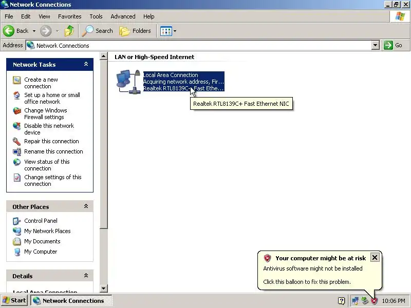The width and height of the screenshot is (411, 308).
Task: Open the Tools menu
Action: [96, 16]
